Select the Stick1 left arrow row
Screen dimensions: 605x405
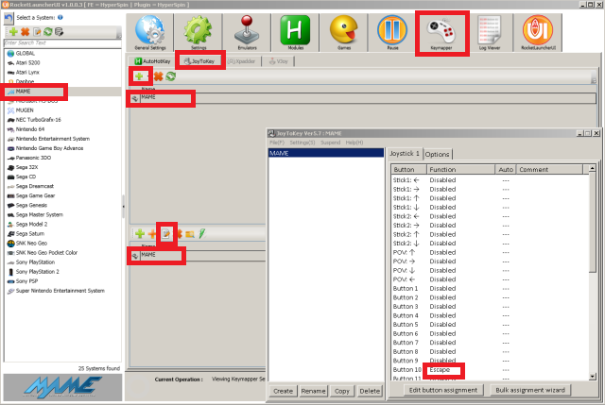[x=490, y=180]
